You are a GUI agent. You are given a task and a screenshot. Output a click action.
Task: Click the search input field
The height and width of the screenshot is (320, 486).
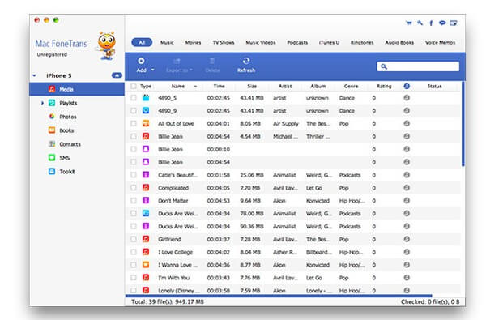(418, 66)
